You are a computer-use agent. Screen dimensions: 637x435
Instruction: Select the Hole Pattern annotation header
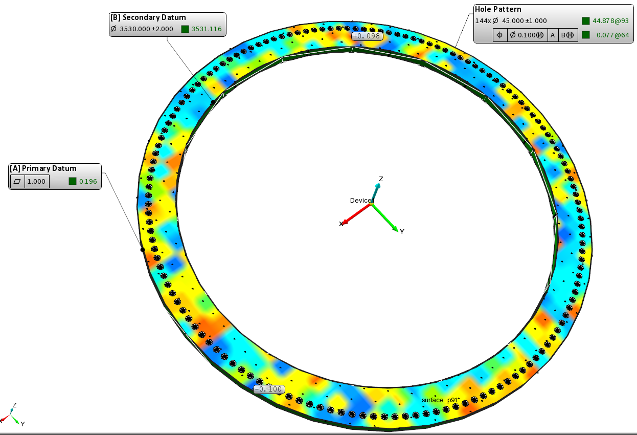(x=499, y=9)
